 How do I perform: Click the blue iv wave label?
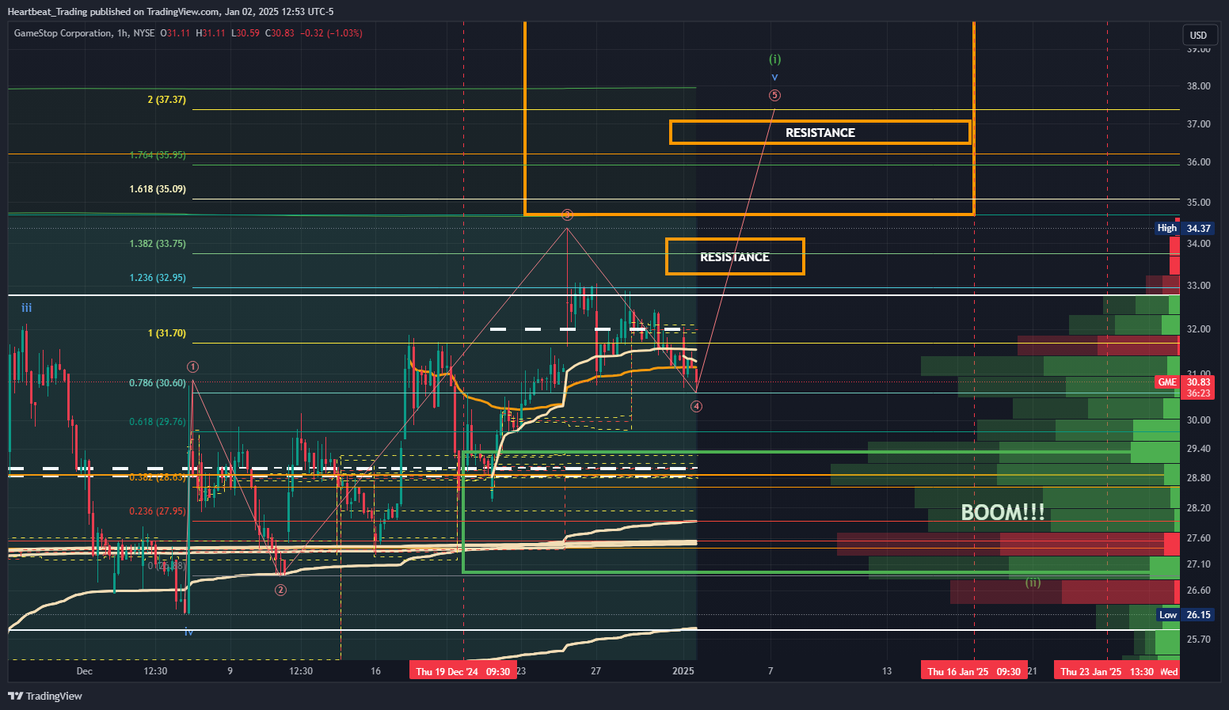click(x=188, y=632)
